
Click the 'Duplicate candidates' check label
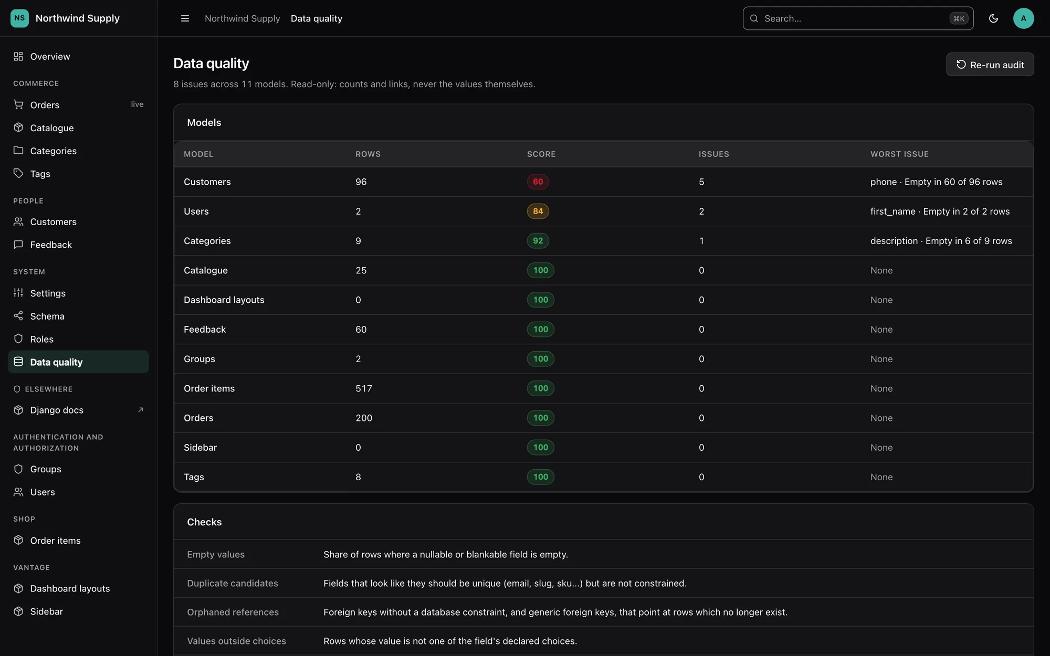232,584
